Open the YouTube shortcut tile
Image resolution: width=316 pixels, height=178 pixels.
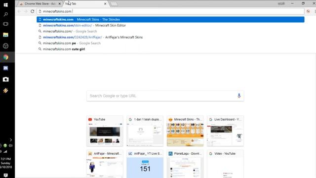point(105,131)
